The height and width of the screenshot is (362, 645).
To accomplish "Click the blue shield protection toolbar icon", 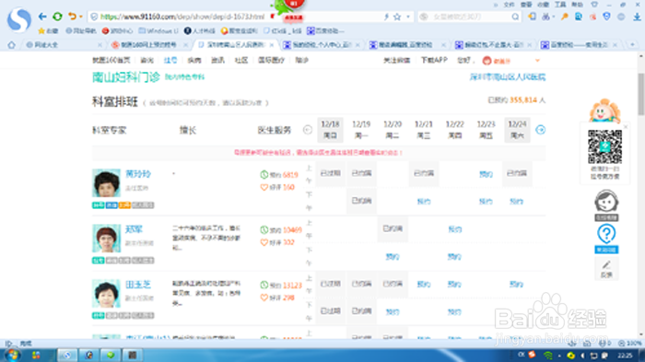I will [x=606, y=17].
